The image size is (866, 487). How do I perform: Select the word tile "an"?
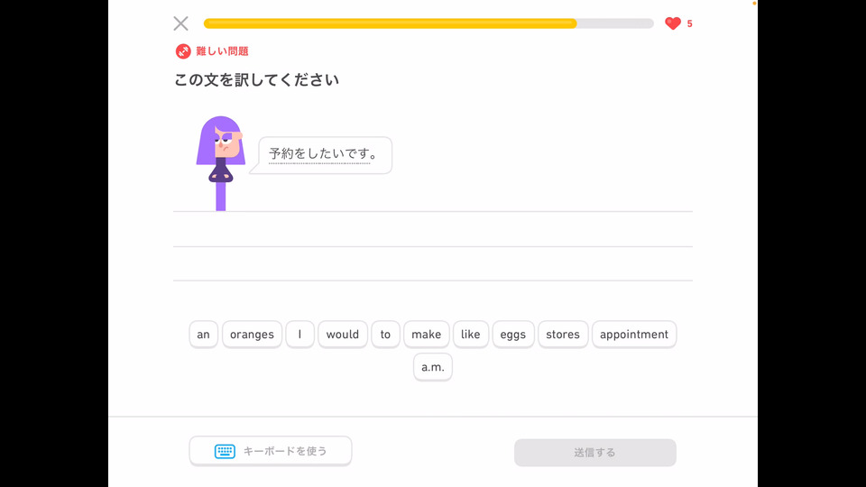(203, 334)
